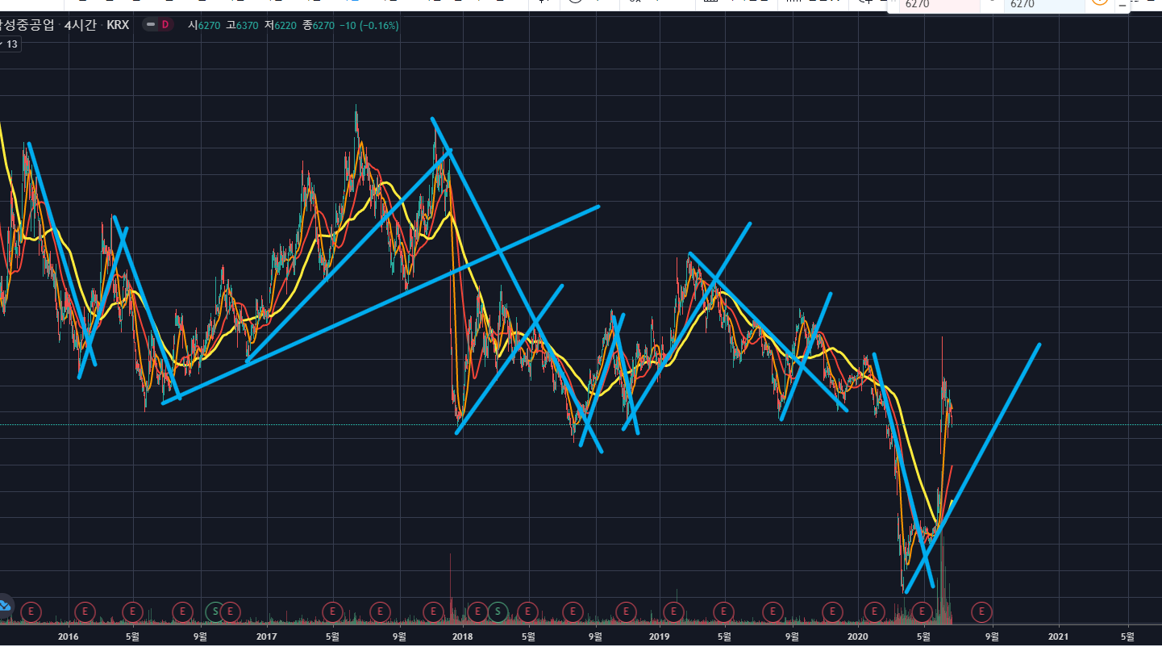The width and height of the screenshot is (1162, 651).
Task: Open the earnings E marker above 5월 2018
Action: click(527, 611)
